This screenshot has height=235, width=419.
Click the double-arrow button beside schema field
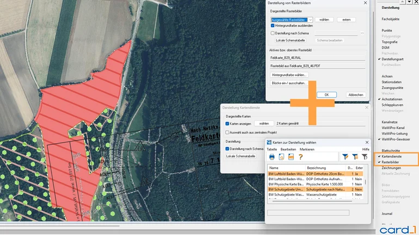coord(362,33)
